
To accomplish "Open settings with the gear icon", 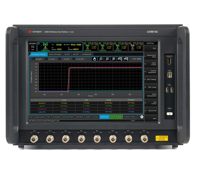I will click(142, 117).
